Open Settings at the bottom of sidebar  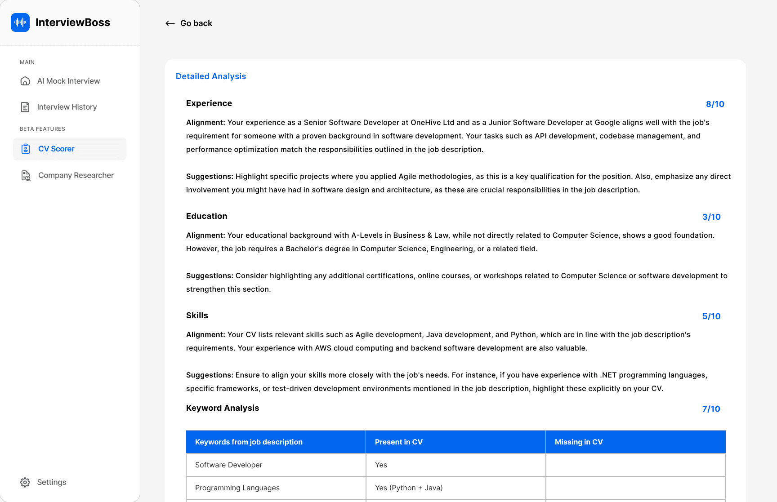tap(51, 482)
